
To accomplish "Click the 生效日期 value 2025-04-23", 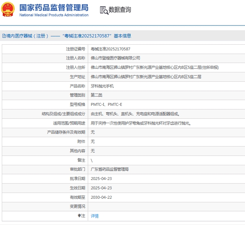I will 101,188.
